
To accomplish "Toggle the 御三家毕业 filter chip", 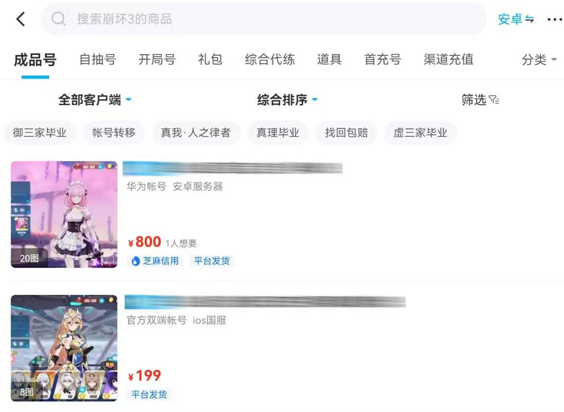I will coord(39,133).
